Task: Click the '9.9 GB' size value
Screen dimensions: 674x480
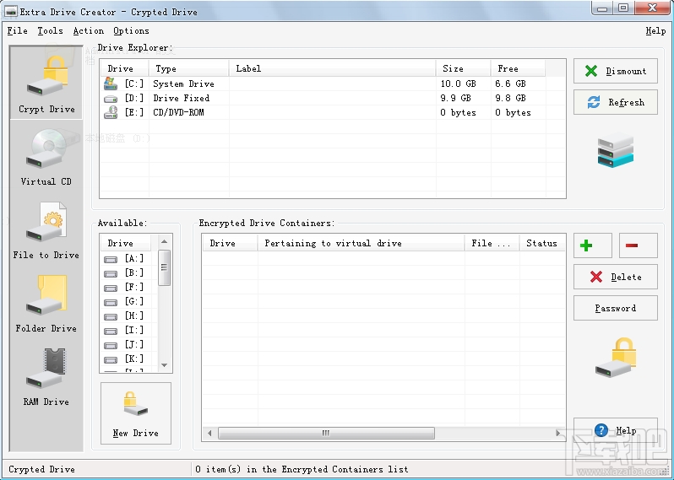Action: (x=455, y=98)
